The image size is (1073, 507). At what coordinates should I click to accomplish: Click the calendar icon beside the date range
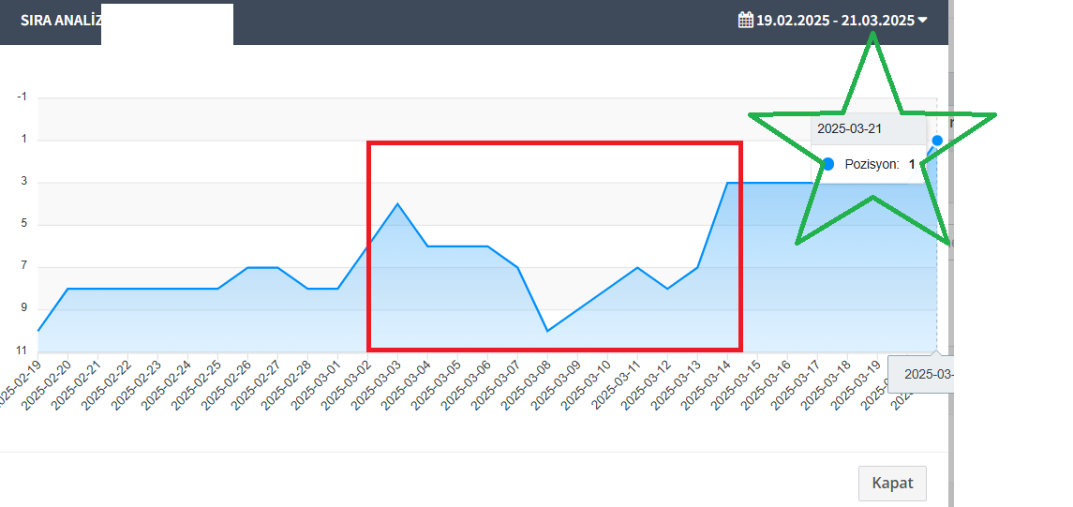(745, 21)
